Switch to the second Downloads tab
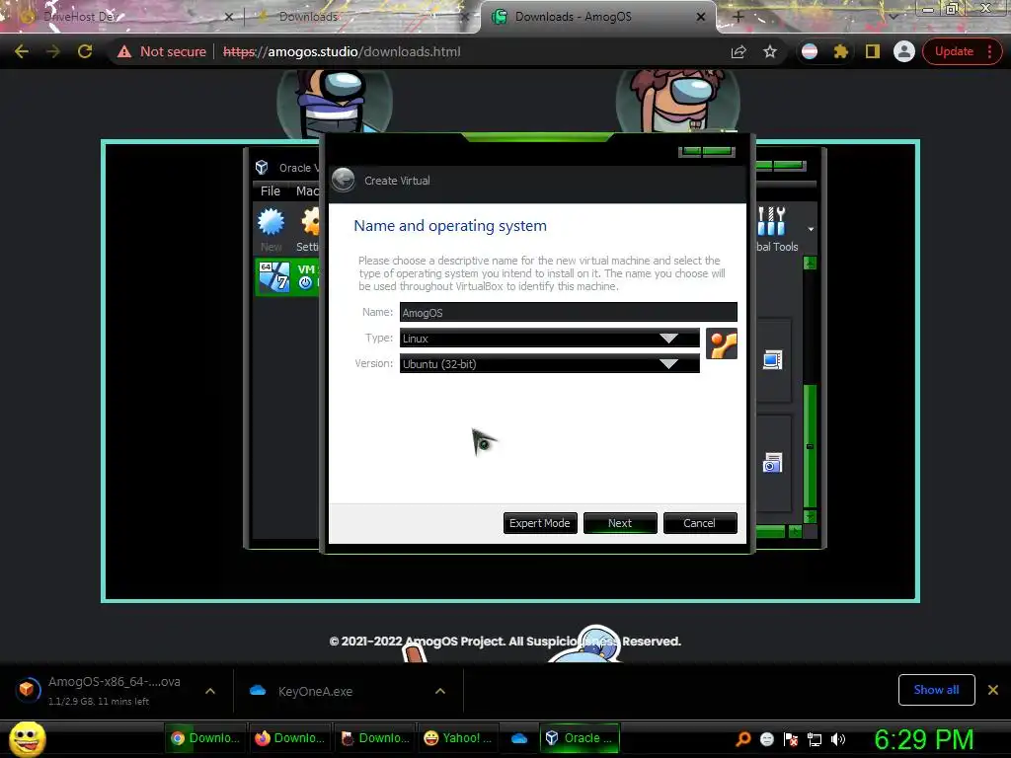Image resolution: width=1011 pixels, height=758 pixels. point(361,17)
